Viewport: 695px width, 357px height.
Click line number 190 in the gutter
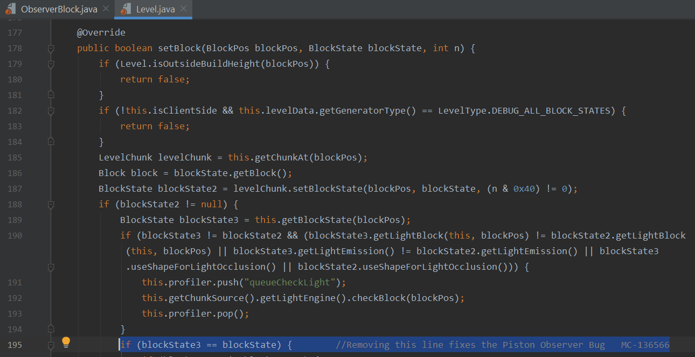pos(15,235)
